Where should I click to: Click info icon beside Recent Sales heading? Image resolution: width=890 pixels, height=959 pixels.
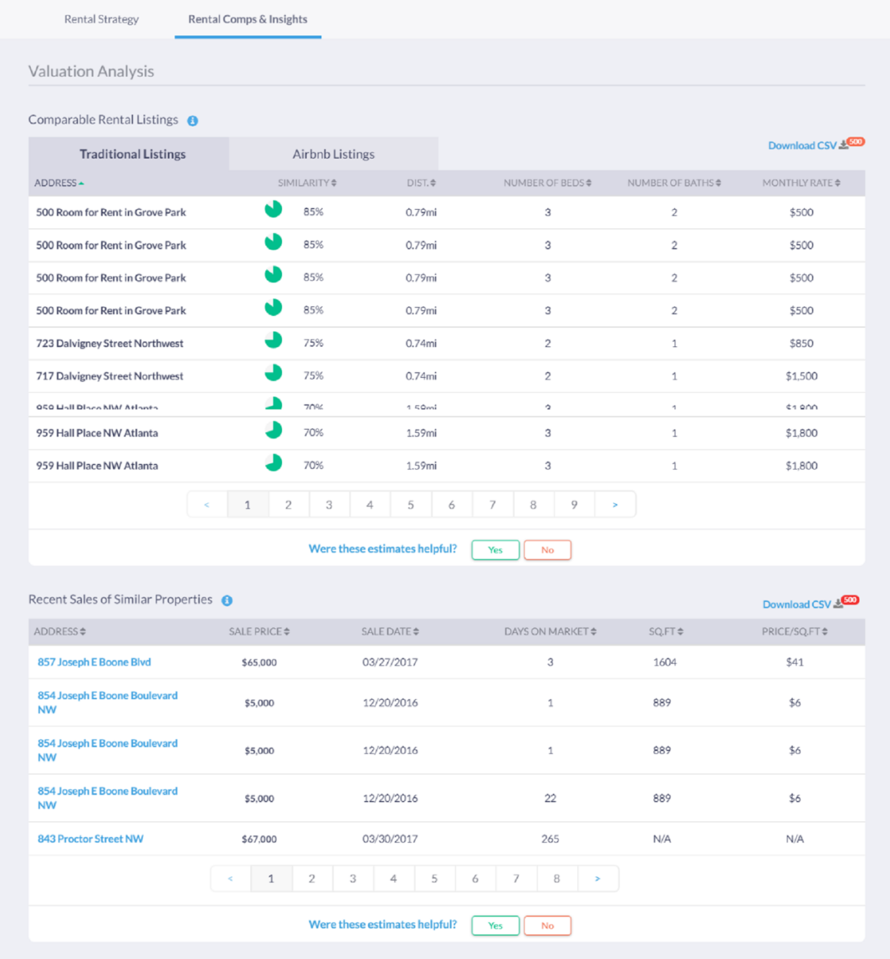click(227, 600)
